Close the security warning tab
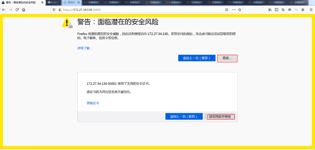Viewport: 315px width, 150px height. (42, 2)
